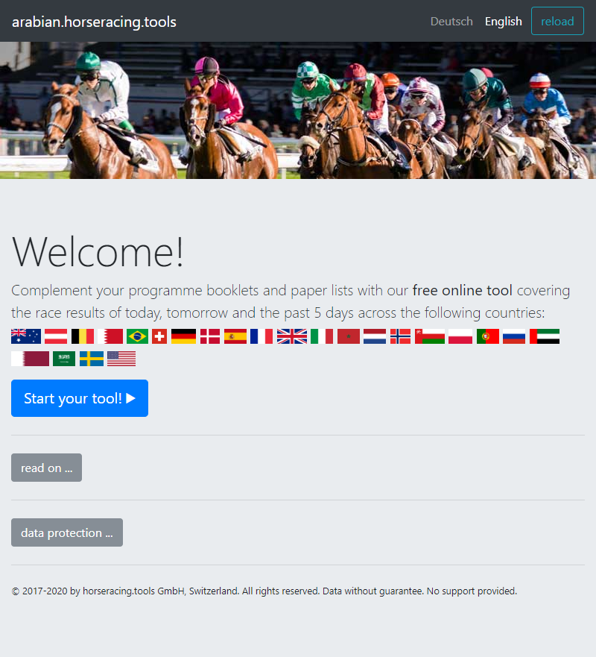This screenshot has height=657, width=596.
Task: Open the data protection page
Action: pos(66,532)
